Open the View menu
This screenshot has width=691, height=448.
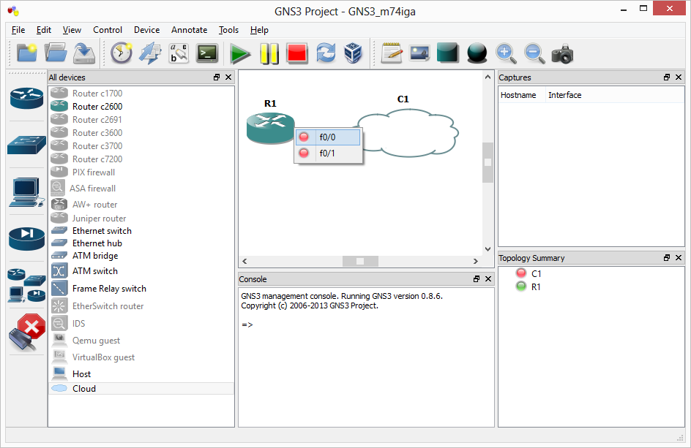point(72,30)
